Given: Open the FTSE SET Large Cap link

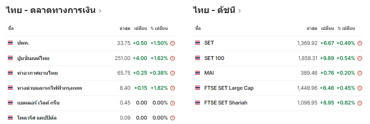Looking at the screenshot, I should pyautogui.click(x=229, y=88).
